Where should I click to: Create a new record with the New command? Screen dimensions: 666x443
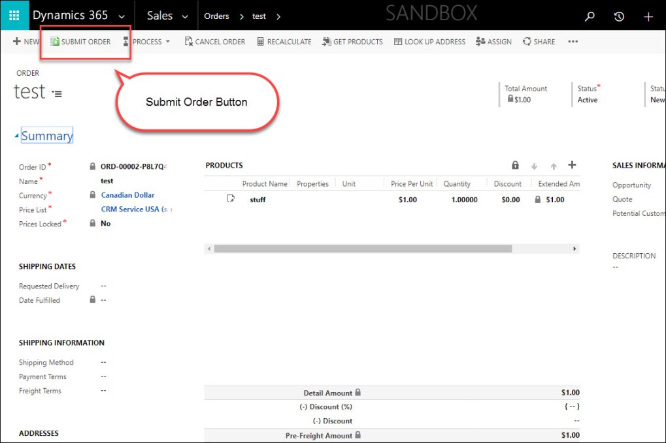click(x=24, y=41)
